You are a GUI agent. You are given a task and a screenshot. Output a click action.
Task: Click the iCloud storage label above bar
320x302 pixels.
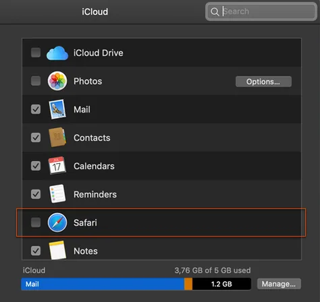coord(34,270)
